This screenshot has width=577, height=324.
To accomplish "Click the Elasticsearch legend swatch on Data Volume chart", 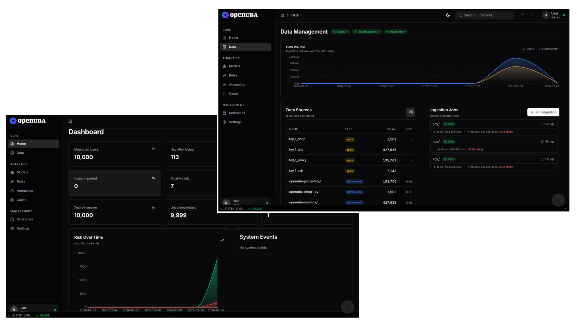I will [x=539, y=49].
